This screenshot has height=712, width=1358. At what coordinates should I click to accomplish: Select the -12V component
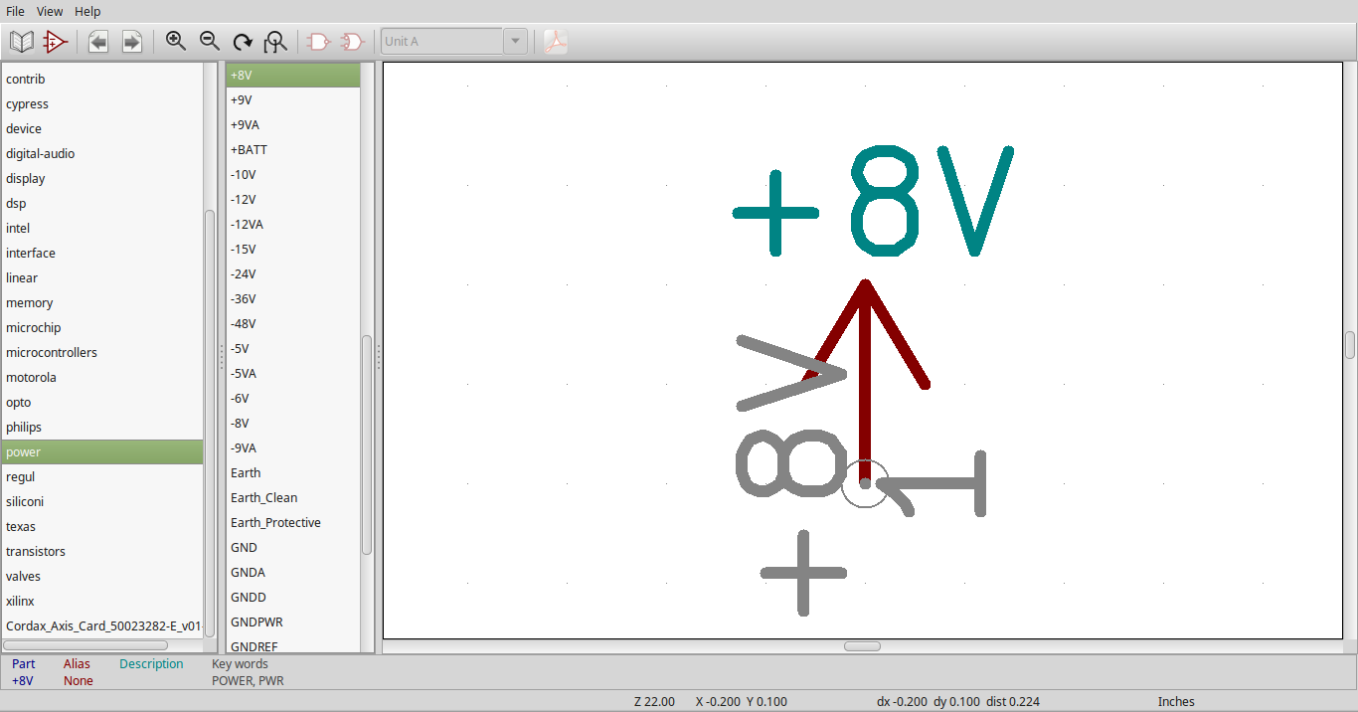(x=292, y=199)
